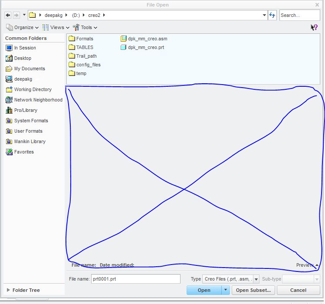Image resolution: width=325 pixels, height=304 pixels.
Task: Open User Formats folder
Action: [24, 131]
